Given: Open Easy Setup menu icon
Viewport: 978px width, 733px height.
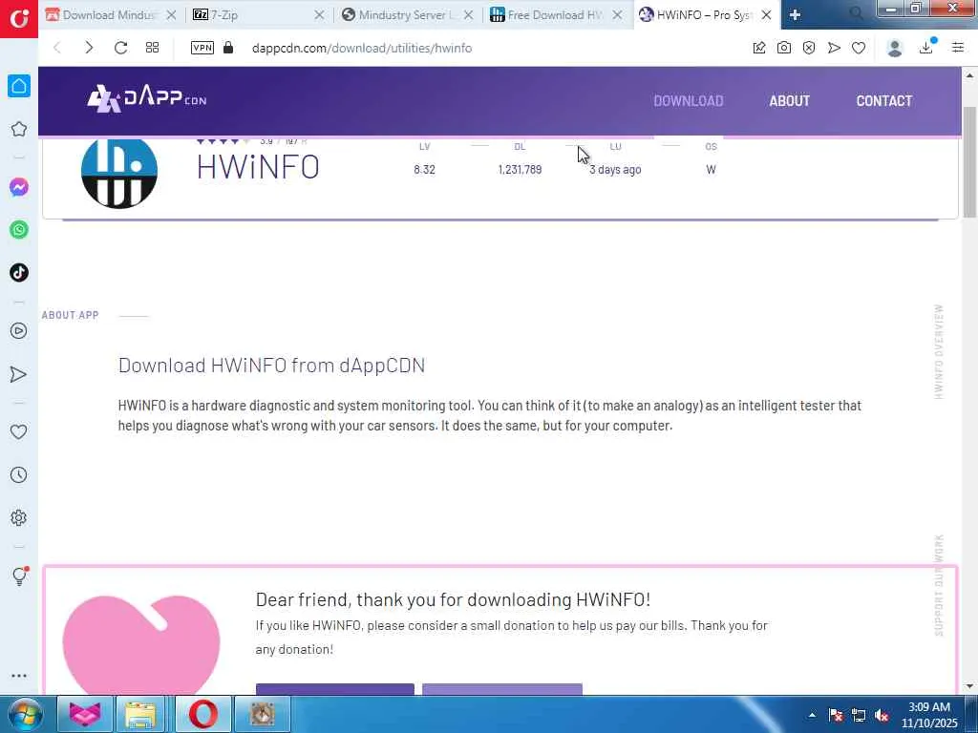Looking at the screenshot, I should click(x=958, y=48).
